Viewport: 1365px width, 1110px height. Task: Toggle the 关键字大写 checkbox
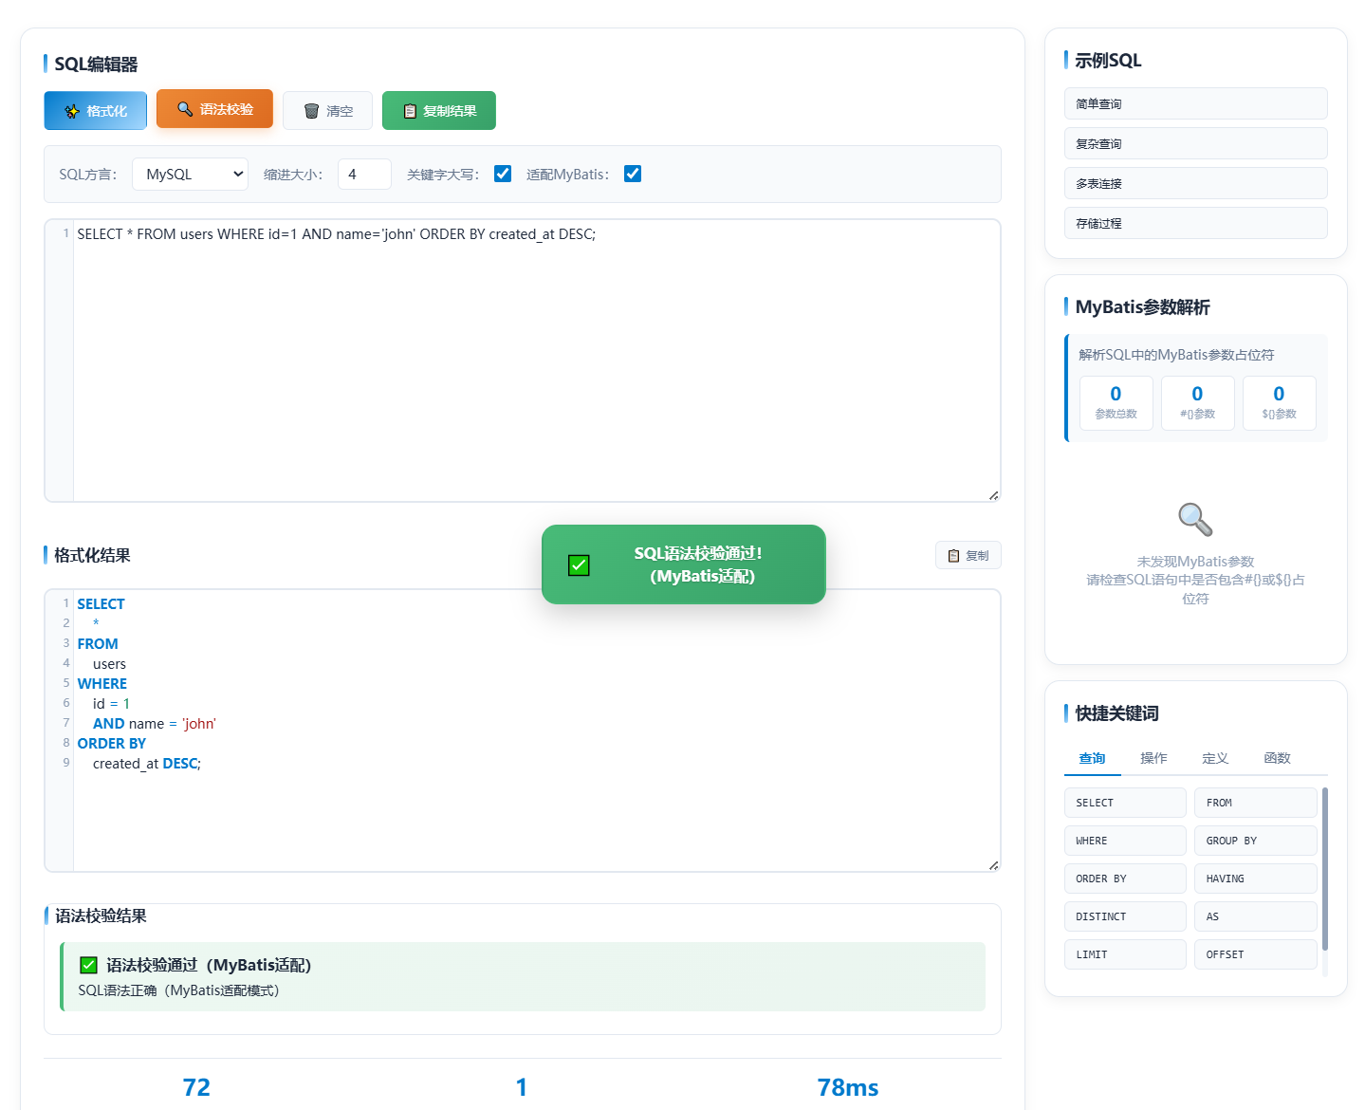coord(503,174)
